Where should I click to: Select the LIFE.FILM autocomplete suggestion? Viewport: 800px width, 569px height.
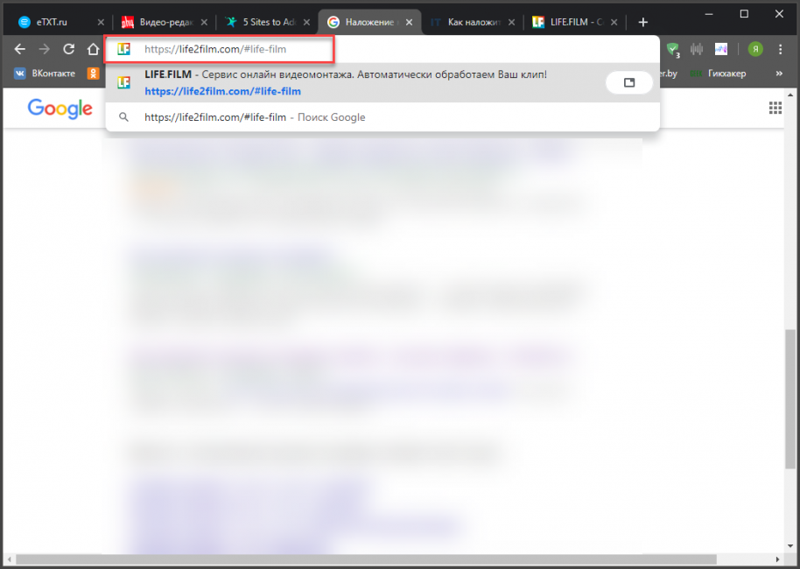(382, 82)
